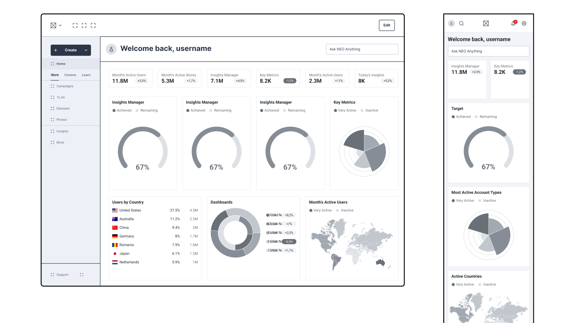575x323 pixels.
Task: Toggle Remaining legend in mobile Target card
Action: pyautogui.click(x=486, y=117)
